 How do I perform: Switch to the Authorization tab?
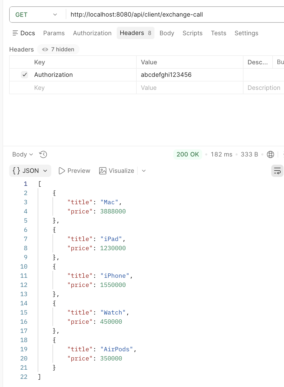tap(92, 33)
